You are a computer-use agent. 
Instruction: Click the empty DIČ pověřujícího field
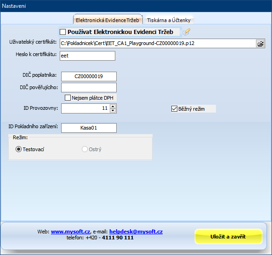pyautogui.click(x=89, y=87)
